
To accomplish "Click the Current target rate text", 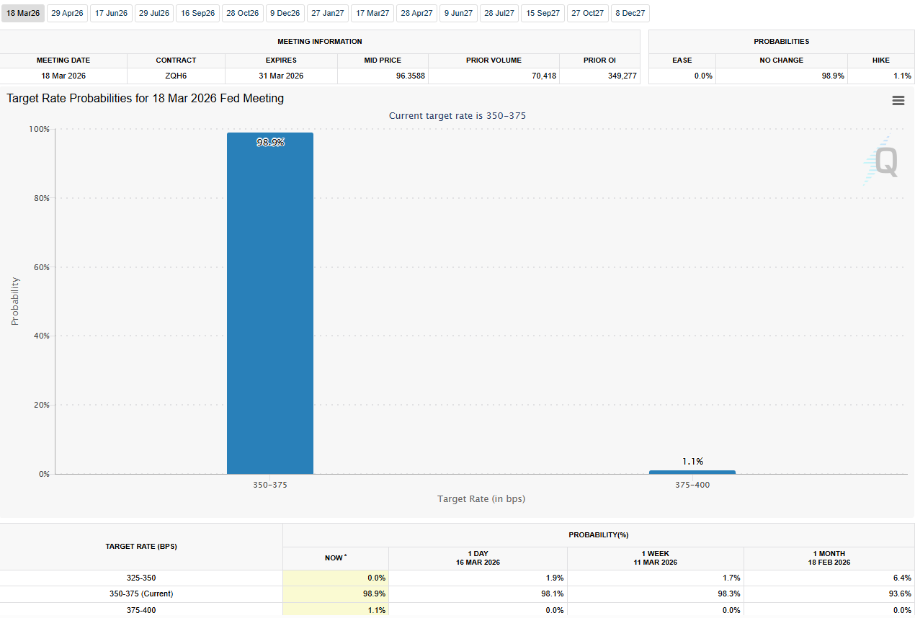I will pos(458,115).
